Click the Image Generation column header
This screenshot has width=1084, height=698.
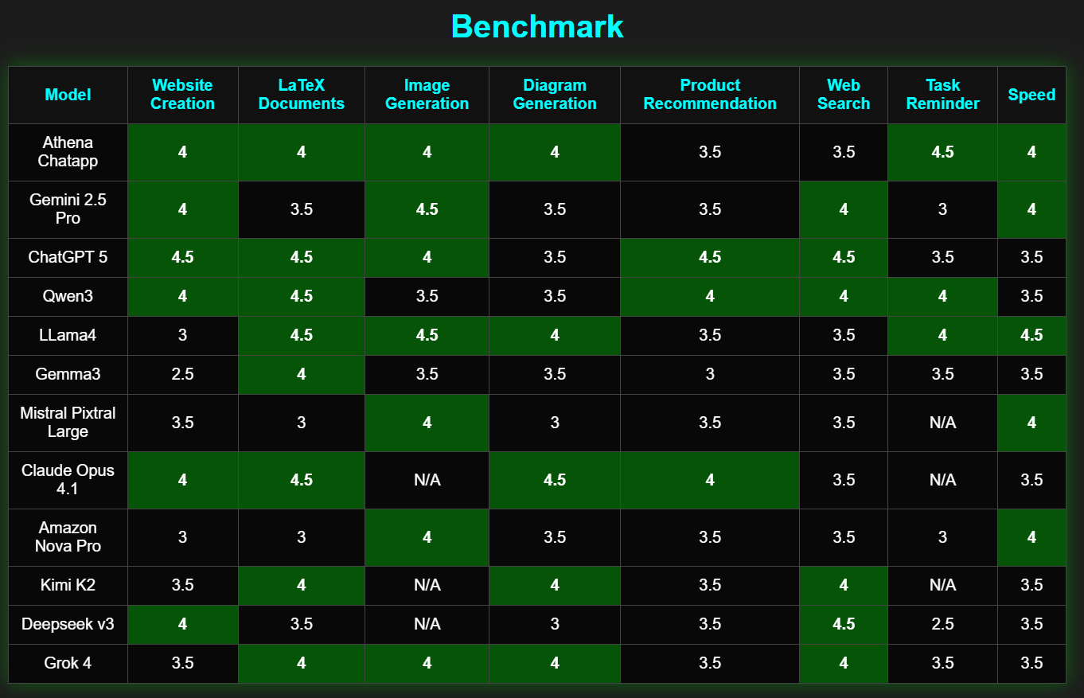tap(427, 95)
